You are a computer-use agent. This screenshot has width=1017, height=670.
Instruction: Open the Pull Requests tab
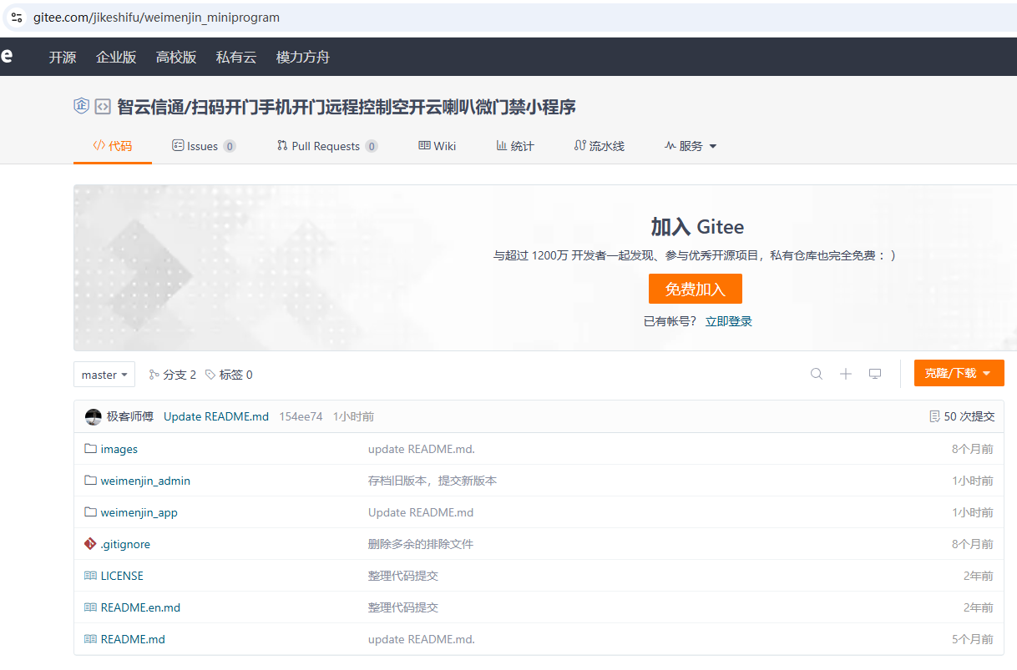[327, 146]
